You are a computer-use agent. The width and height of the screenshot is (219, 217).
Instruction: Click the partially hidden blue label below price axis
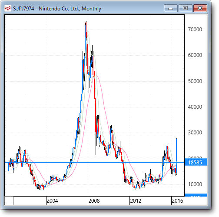coord(196,195)
